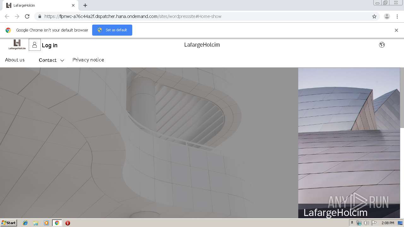Screen dimensions: 404x227
Task: Open Windows Explorer folder taskbar icon
Action: pyautogui.click(x=36, y=223)
